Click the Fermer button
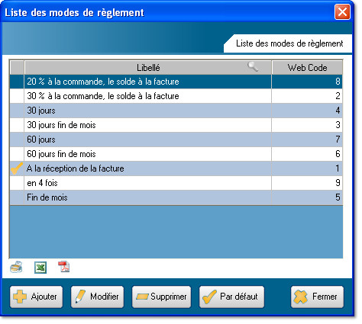 pos(317,297)
